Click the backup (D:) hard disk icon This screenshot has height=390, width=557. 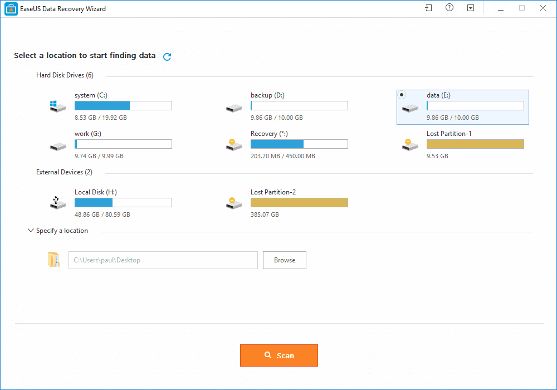(234, 107)
